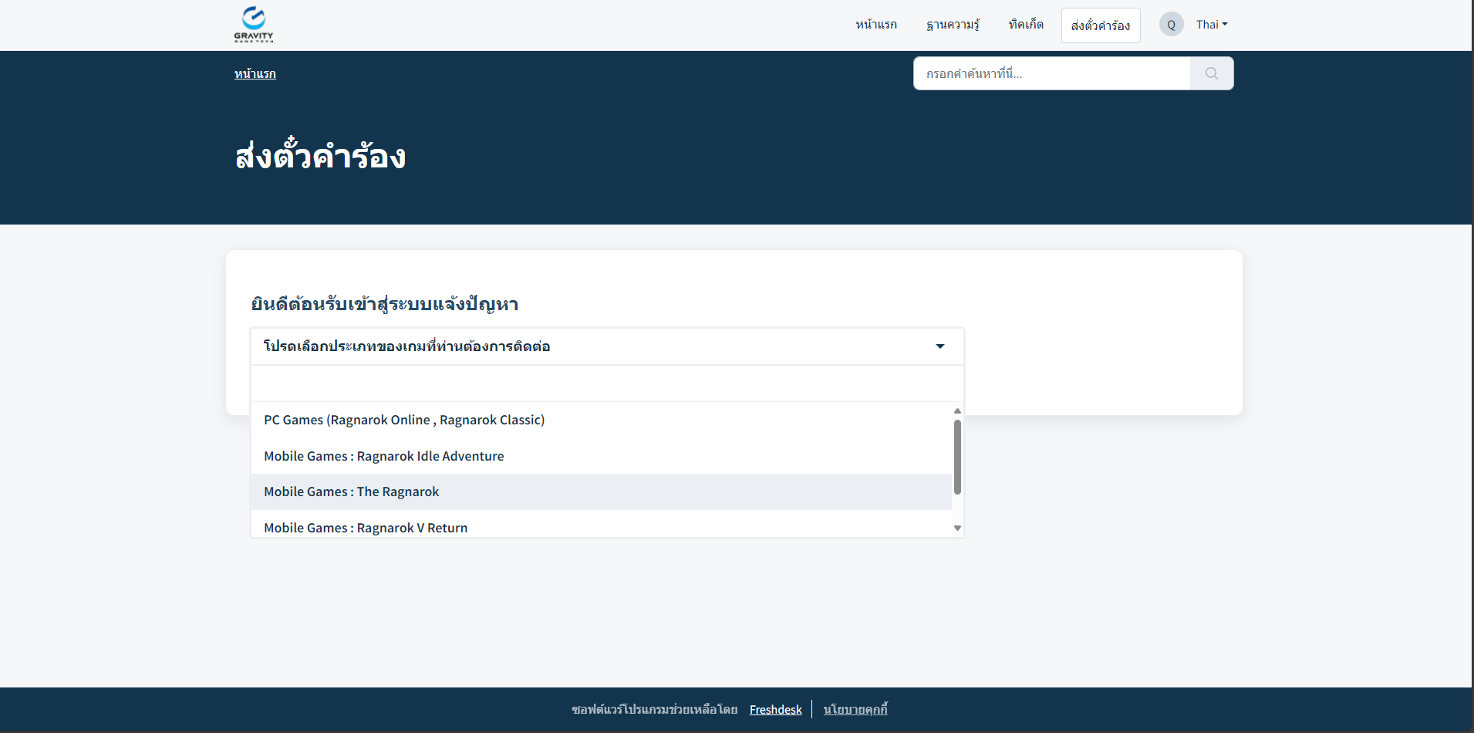Click the dropdown scrollbar up arrow
The image size is (1474, 733).
tap(957, 410)
